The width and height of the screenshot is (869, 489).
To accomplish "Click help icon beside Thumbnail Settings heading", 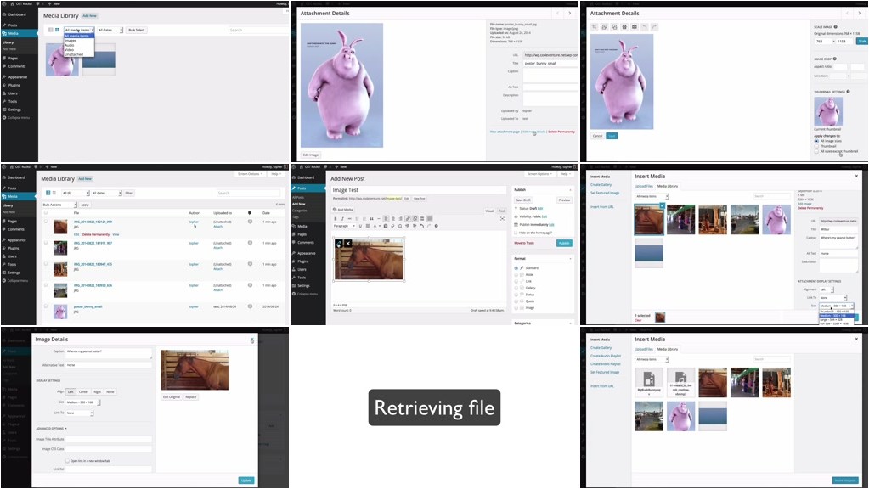I will tap(848, 92).
